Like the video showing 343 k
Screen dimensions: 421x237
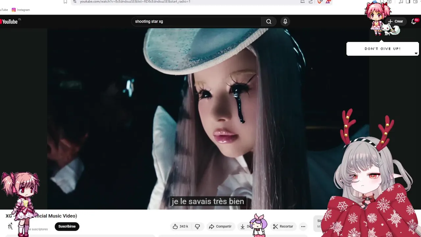(180, 226)
